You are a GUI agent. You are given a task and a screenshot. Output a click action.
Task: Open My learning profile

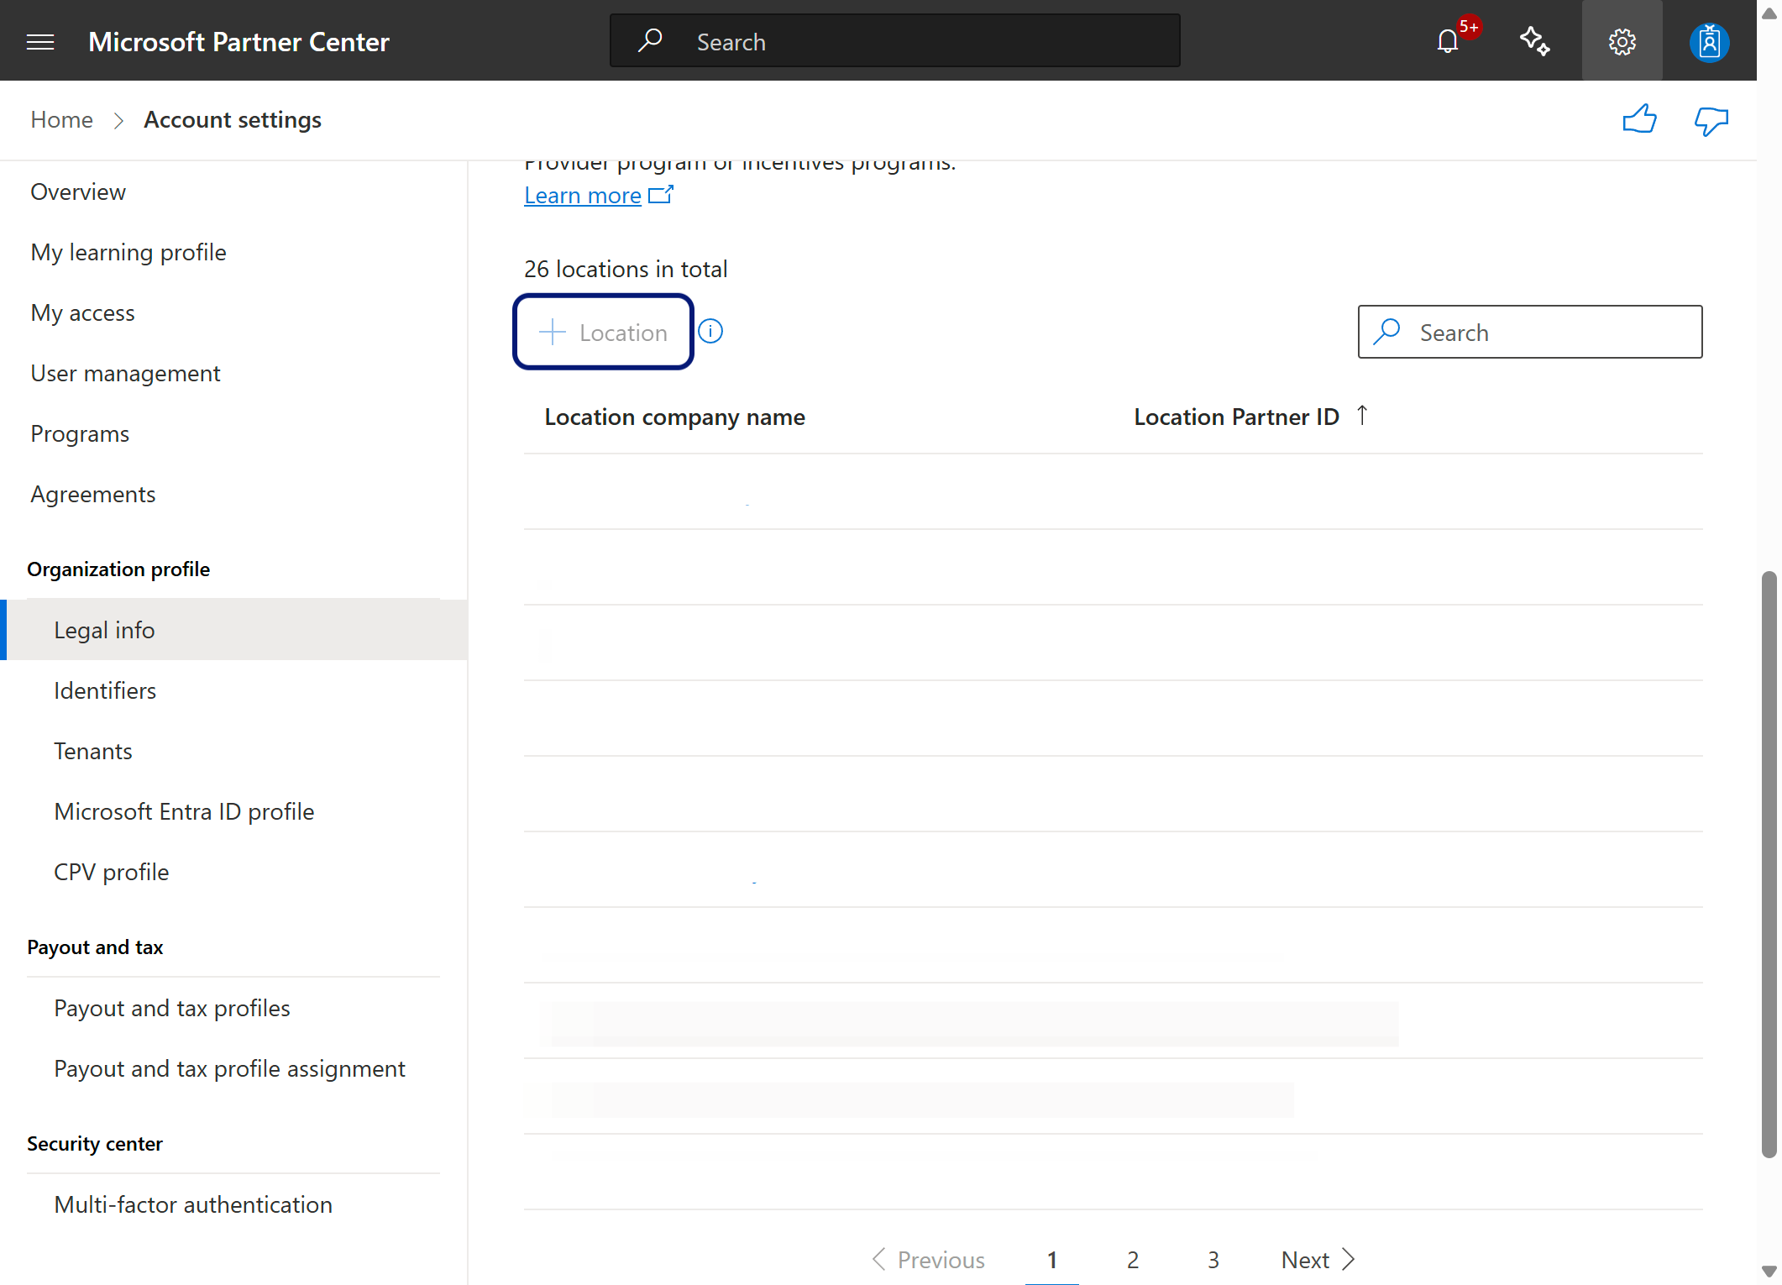coord(128,253)
